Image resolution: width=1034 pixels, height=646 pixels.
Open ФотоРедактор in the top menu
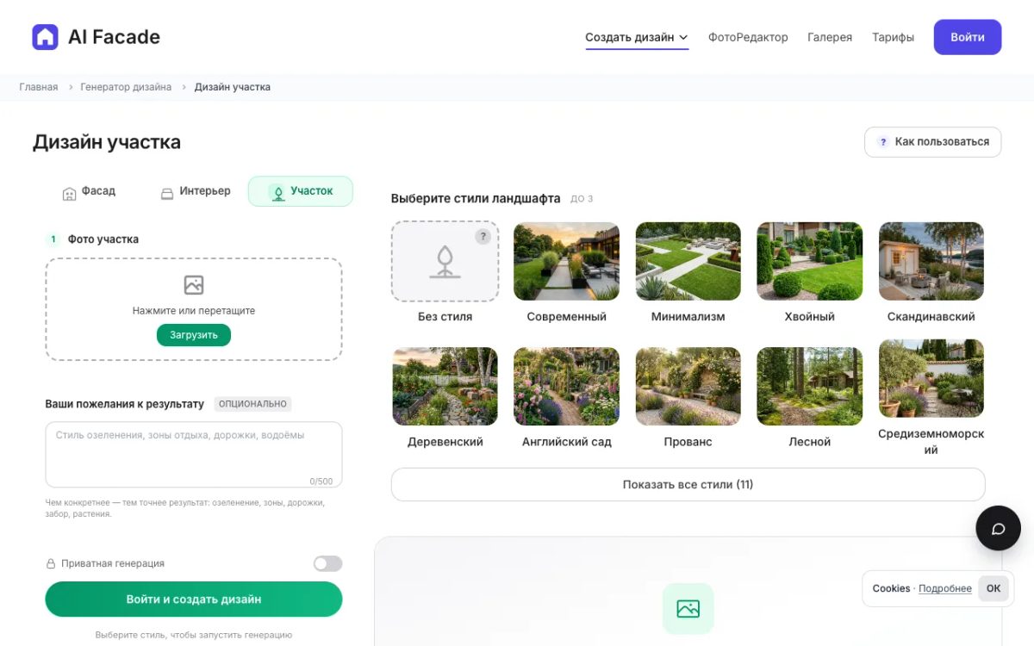pos(748,37)
